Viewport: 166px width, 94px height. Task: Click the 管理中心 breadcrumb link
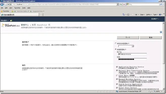[25, 25]
